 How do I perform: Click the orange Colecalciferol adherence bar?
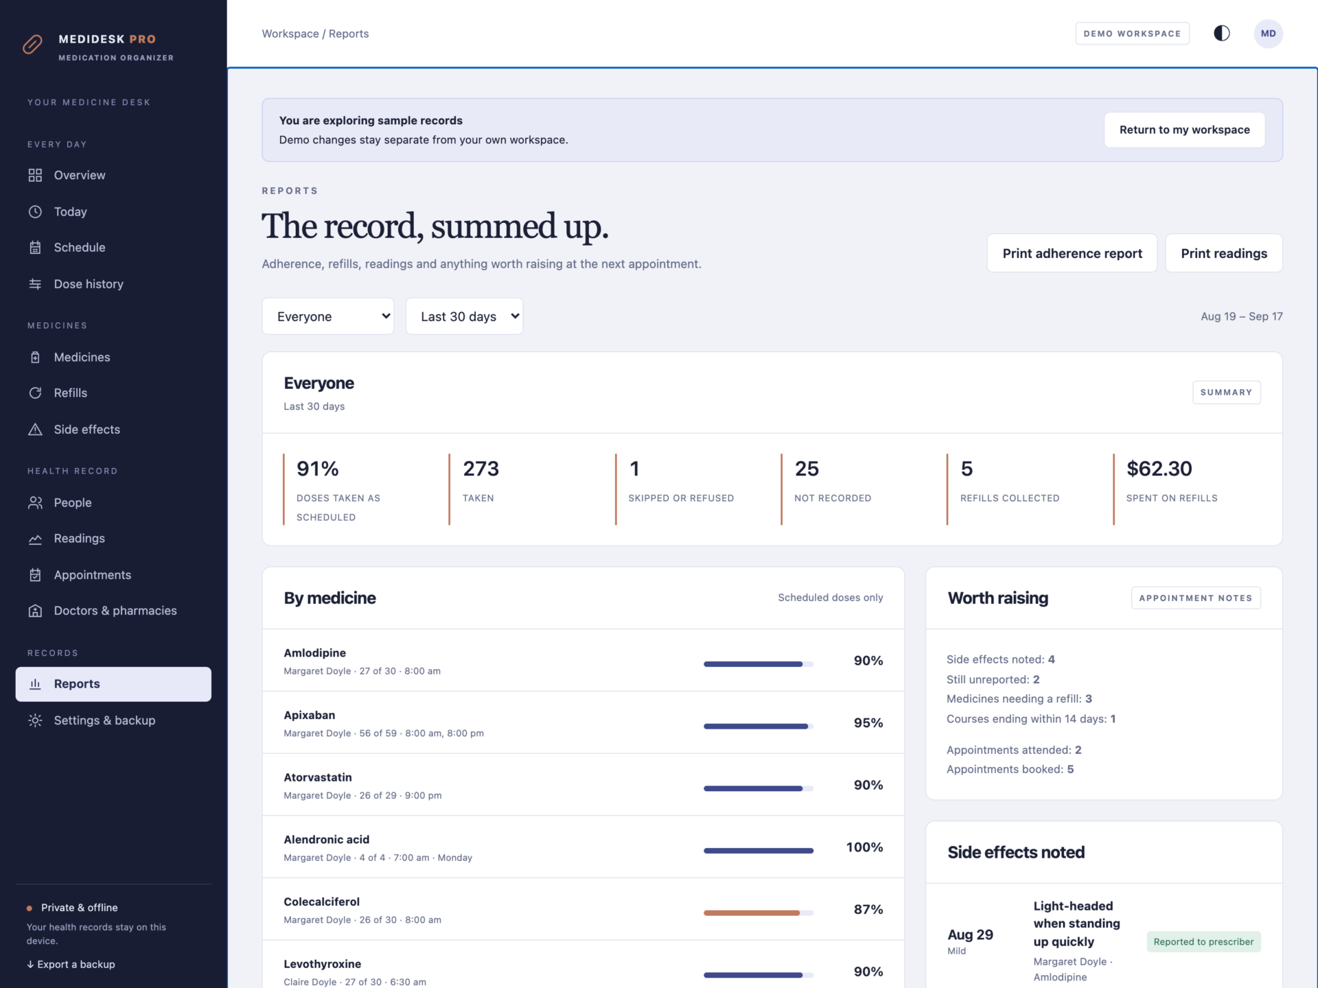(x=759, y=913)
